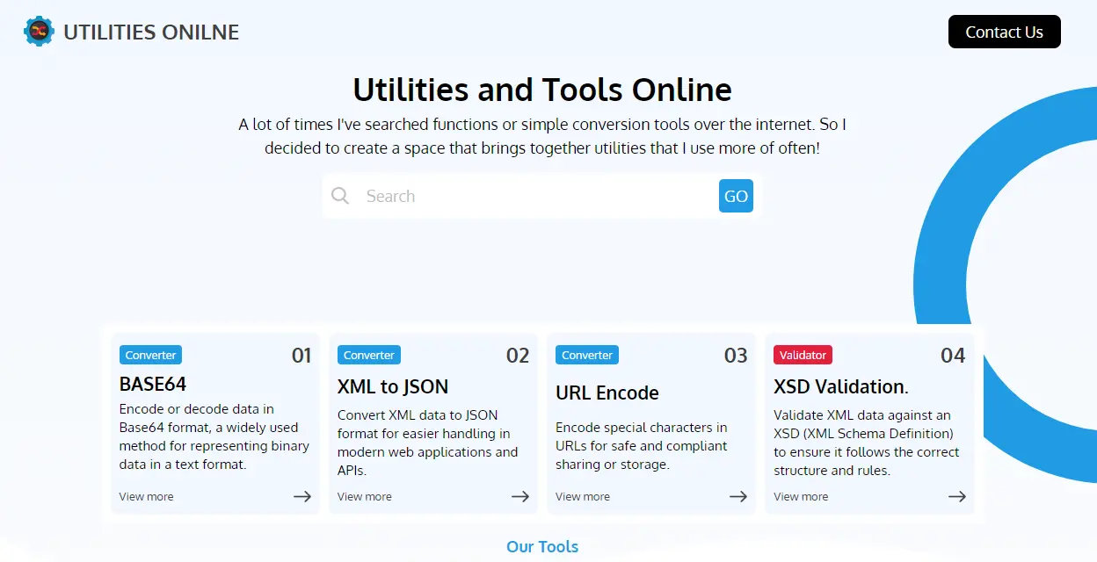Click the Utilities and Tools Online headline
The height and width of the screenshot is (562, 1097).
(x=542, y=90)
